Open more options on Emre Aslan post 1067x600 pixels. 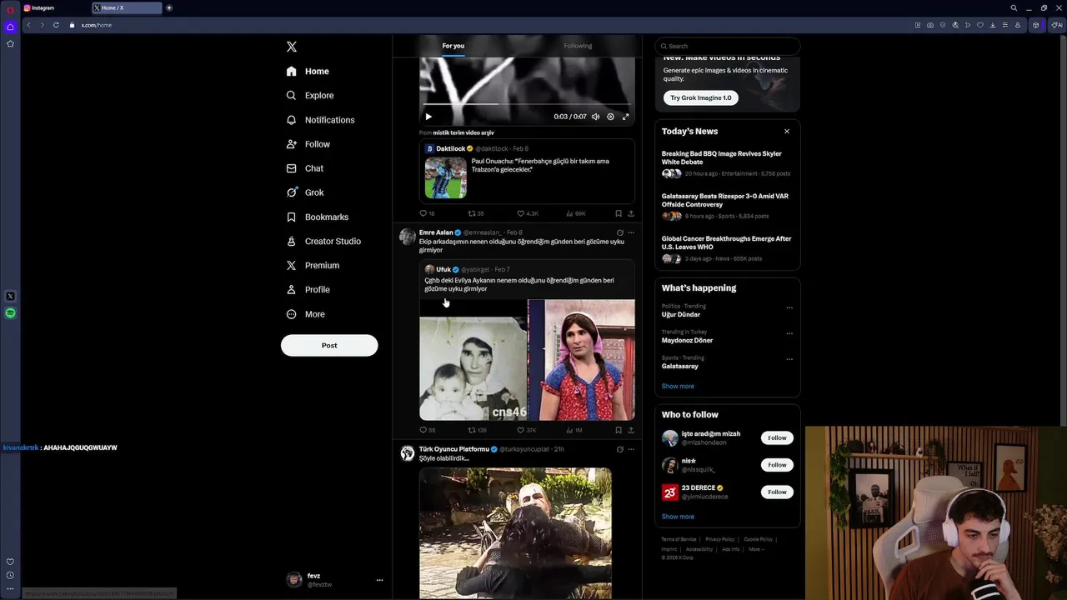pyautogui.click(x=631, y=232)
